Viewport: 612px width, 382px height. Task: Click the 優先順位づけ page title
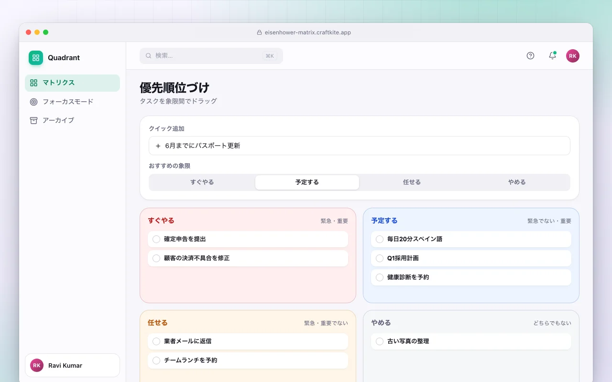point(175,88)
